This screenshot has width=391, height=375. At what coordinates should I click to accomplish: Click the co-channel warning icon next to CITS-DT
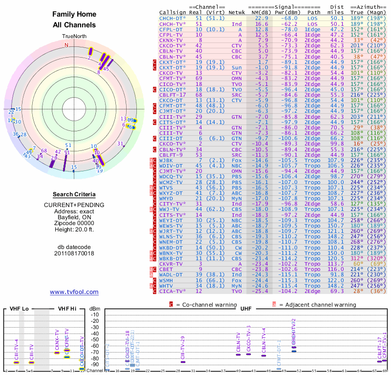[155, 122]
